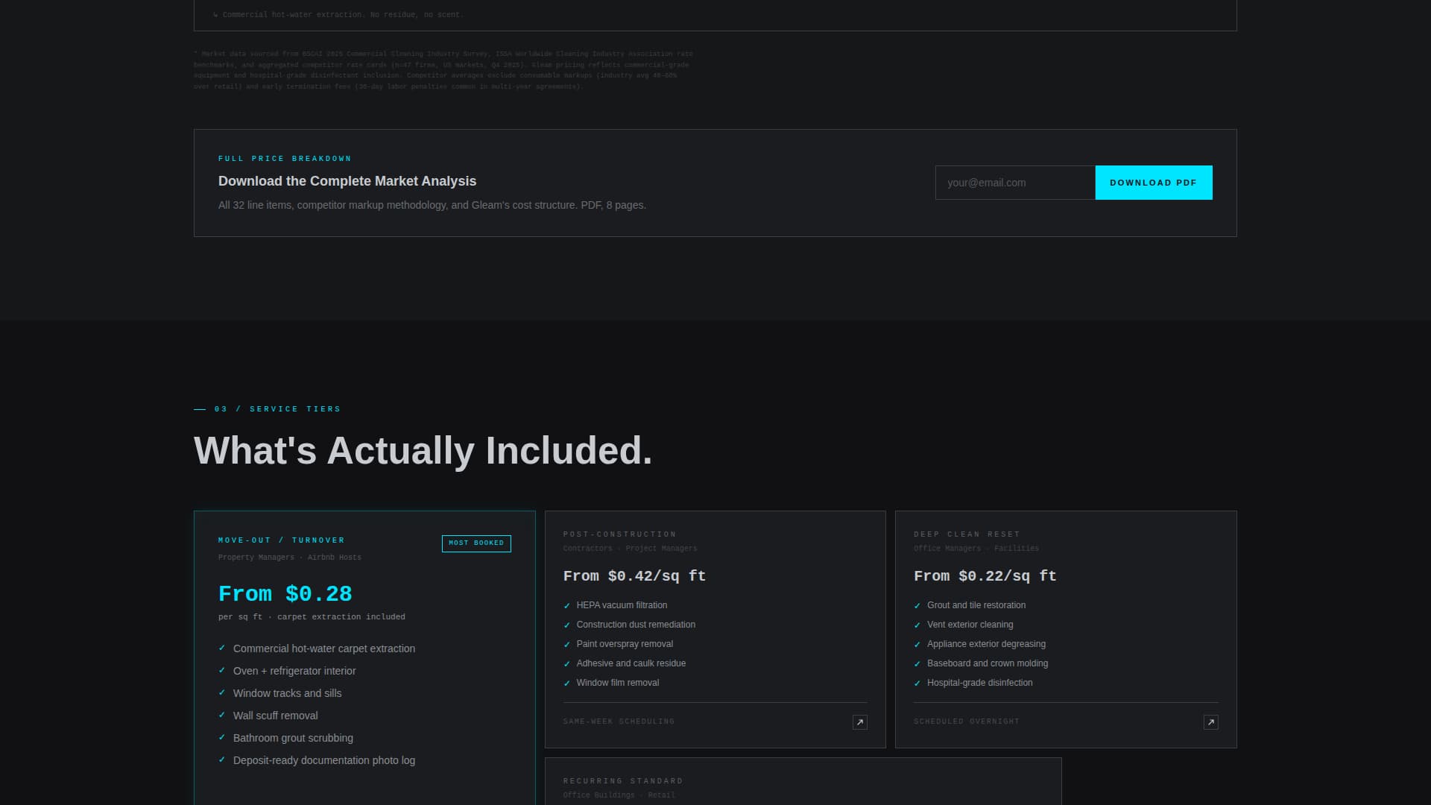
Task: Click the 'From $0.22/sq ft' price
Action: [x=985, y=576]
